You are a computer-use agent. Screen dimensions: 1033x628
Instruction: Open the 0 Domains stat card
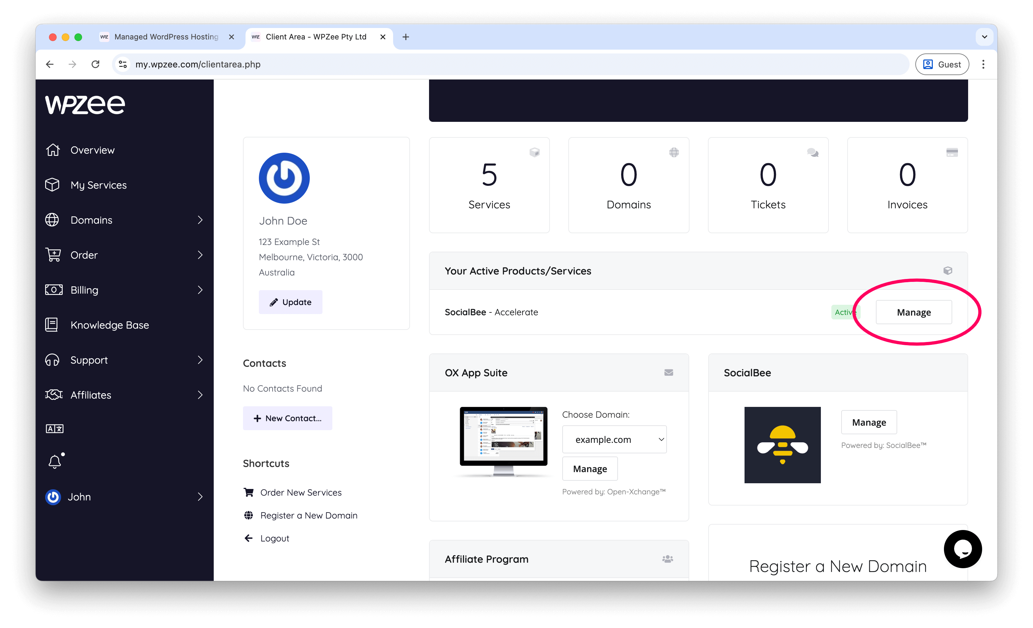[629, 185]
